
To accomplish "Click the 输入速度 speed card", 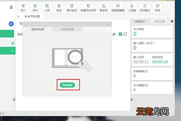I will pyautogui.click(x=152, y=46).
